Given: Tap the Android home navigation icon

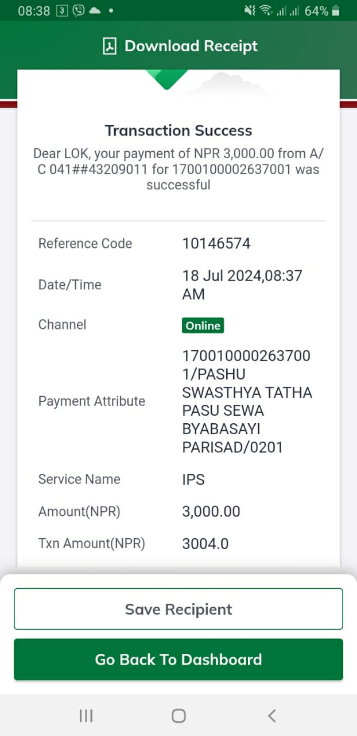Looking at the screenshot, I should pos(178,715).
